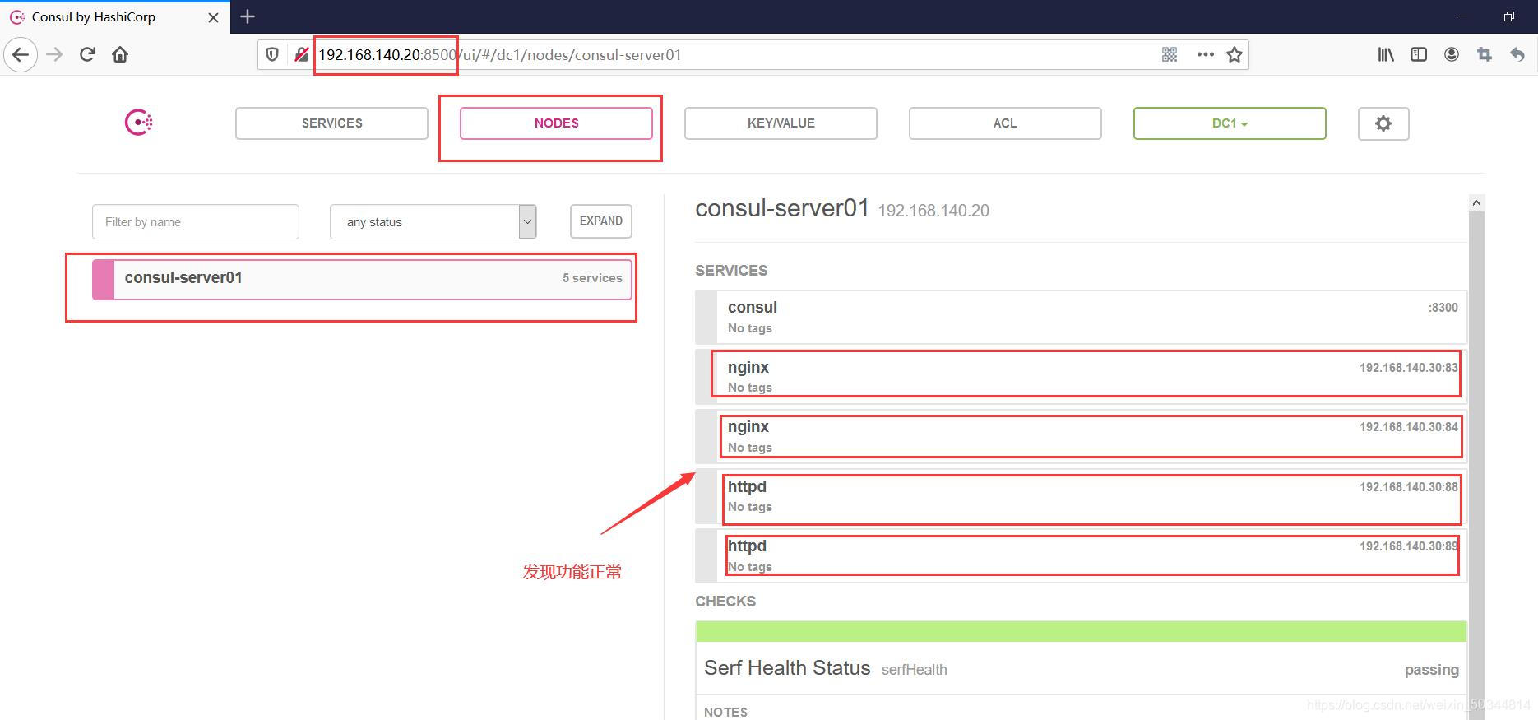
Task: Open the ACL section
Action: (1005, 123)
